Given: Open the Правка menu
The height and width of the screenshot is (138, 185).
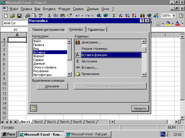Looking at the screenshot, I should 26,9.
